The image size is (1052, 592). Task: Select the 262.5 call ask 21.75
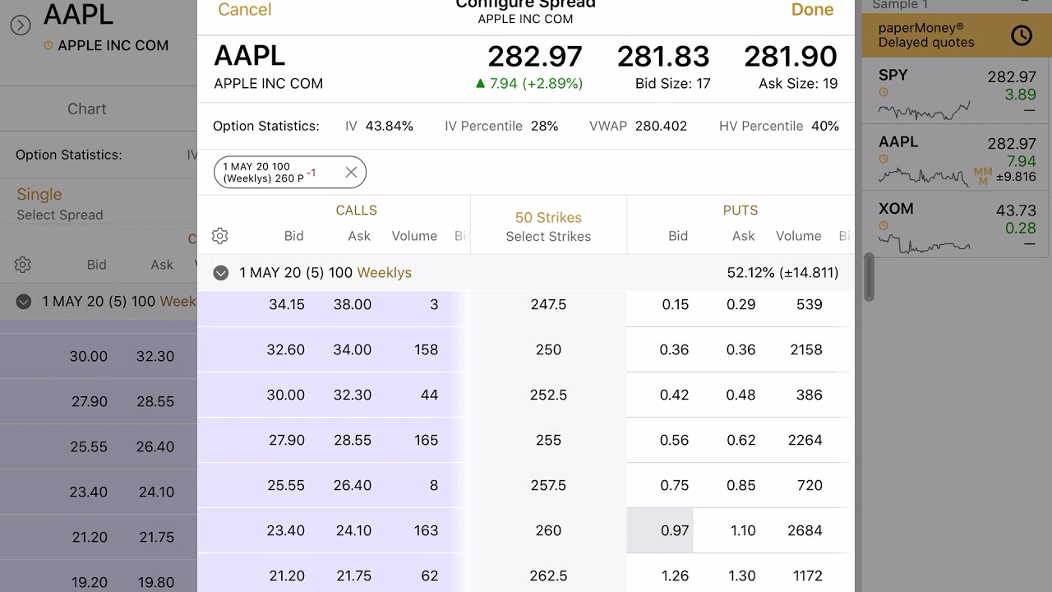(353, 576)
